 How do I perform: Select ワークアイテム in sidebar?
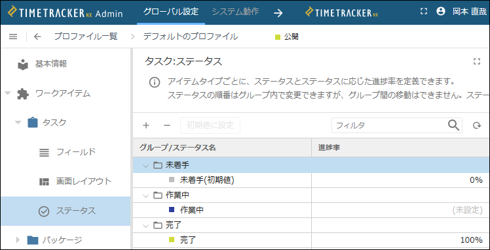[63, 93]
